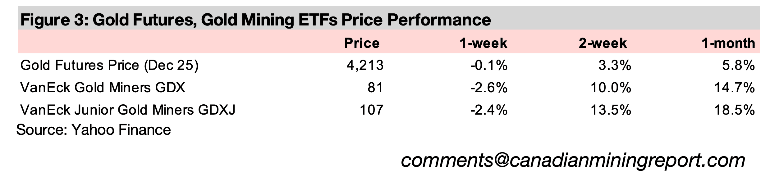
Task: Select the 18.5% GDXJ 1-month cell
Action: [x=734, y=110]
